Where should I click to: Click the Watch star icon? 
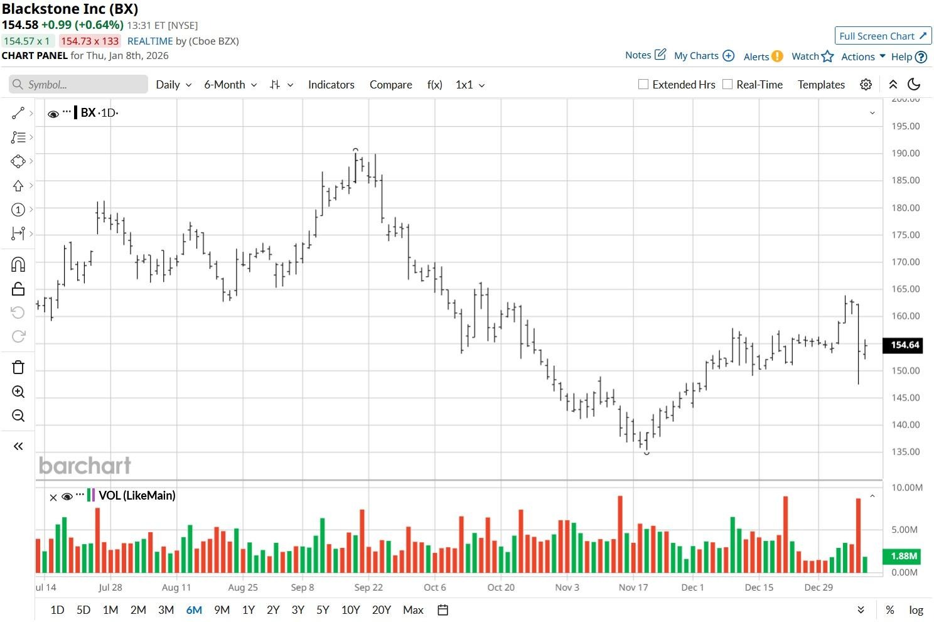tap(828, 56)
